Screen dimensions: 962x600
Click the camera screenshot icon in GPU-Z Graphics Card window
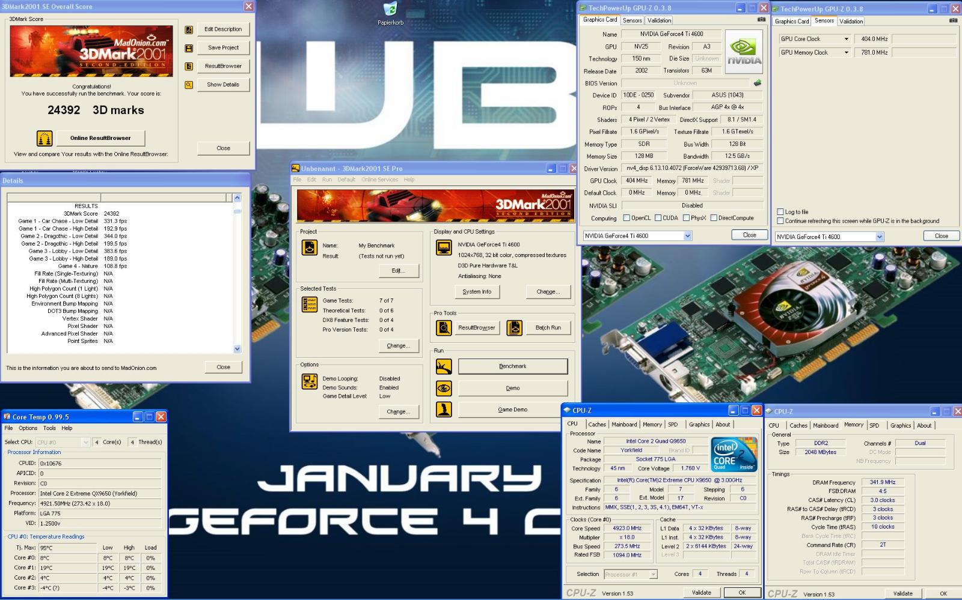[761, 20]
